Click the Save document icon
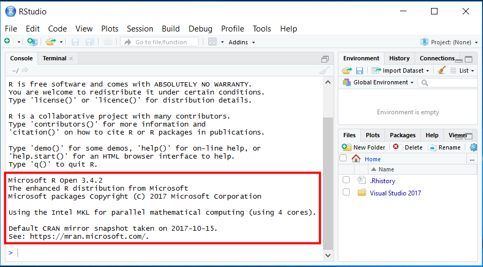Image resolution: width=483 pixels, height=267 pixels. pyautogui.click(x=75, y=42)
